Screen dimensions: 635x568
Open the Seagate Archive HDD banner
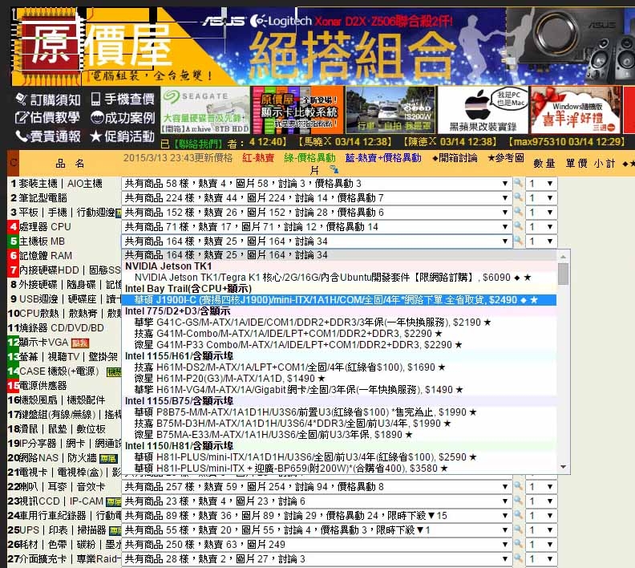(205, 110)
